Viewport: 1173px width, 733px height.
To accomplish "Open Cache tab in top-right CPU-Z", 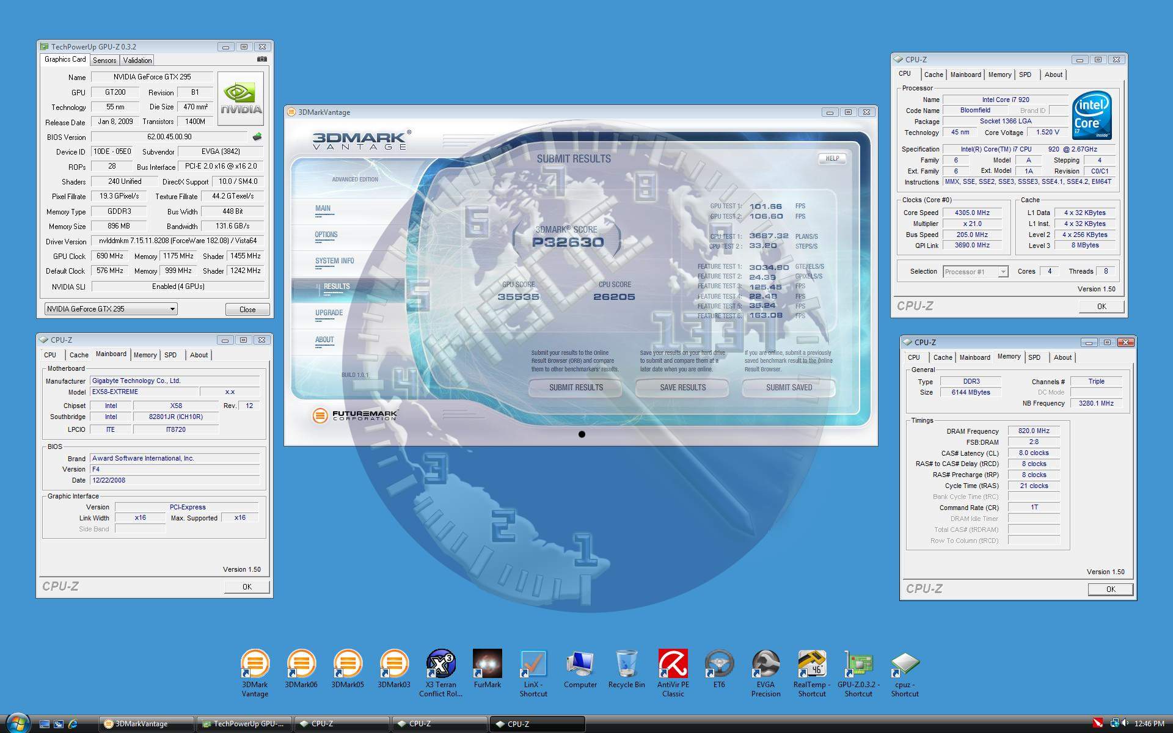I will [933, 75].
